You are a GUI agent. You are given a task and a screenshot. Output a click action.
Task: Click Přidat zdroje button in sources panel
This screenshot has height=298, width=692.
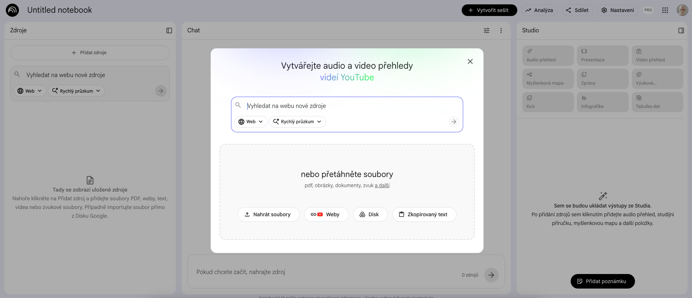[x=90, y=53]
